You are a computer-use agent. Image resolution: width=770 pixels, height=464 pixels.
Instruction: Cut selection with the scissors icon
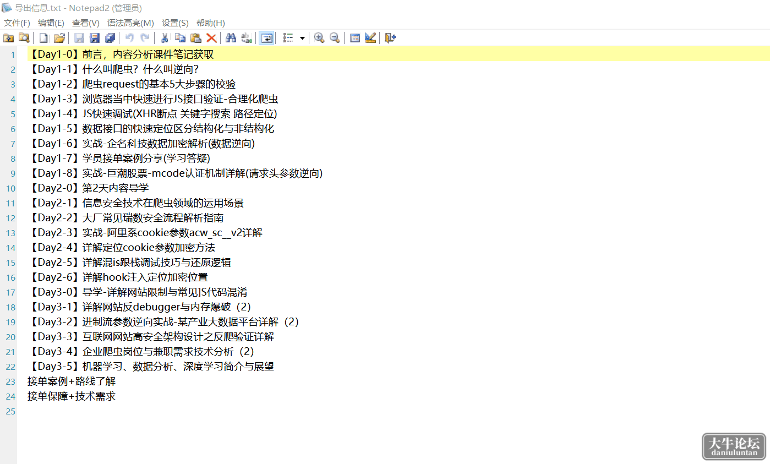pyautogui.click(x=165, y=38)
